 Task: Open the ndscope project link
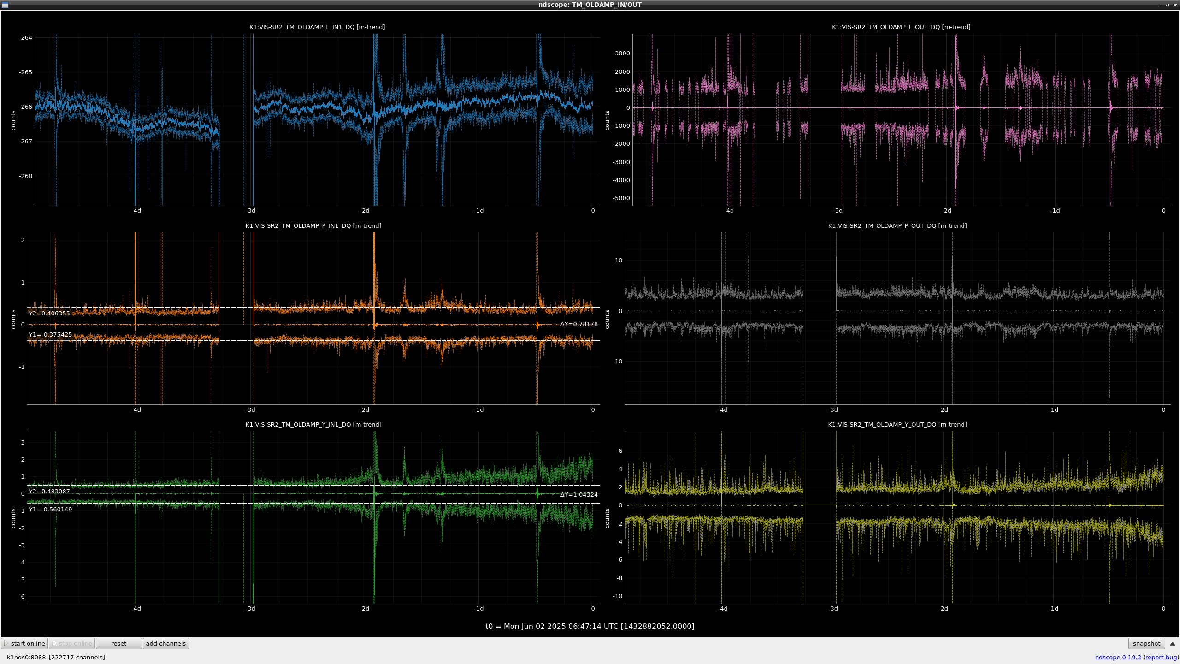click(1107, 657)
